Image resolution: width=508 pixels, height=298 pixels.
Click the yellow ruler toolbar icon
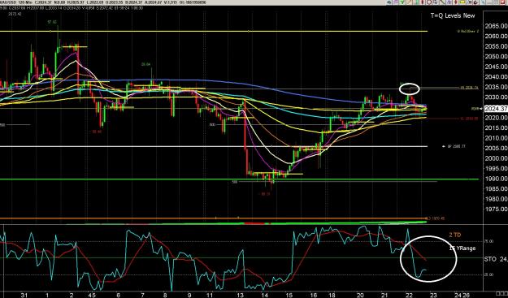[462, 2]
